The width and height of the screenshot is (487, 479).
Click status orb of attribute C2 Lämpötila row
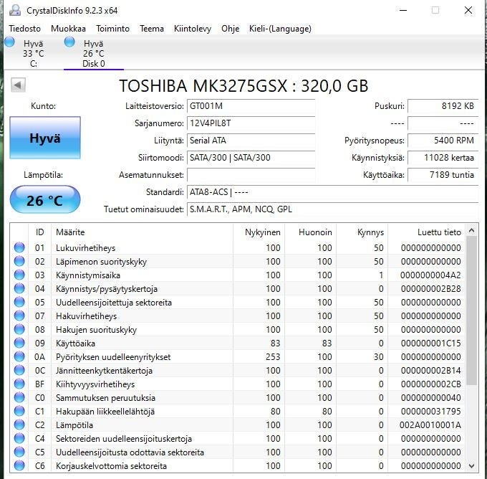(19, 425)
